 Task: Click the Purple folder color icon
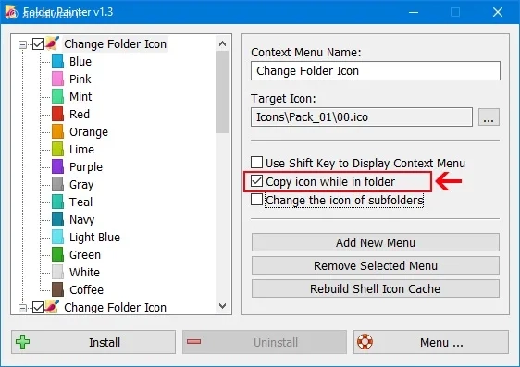pos(57,166)
